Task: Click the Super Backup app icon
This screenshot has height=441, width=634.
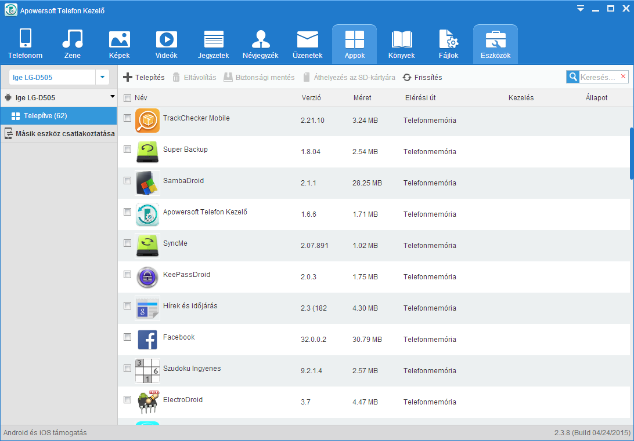Action: [x=147, y=152]
